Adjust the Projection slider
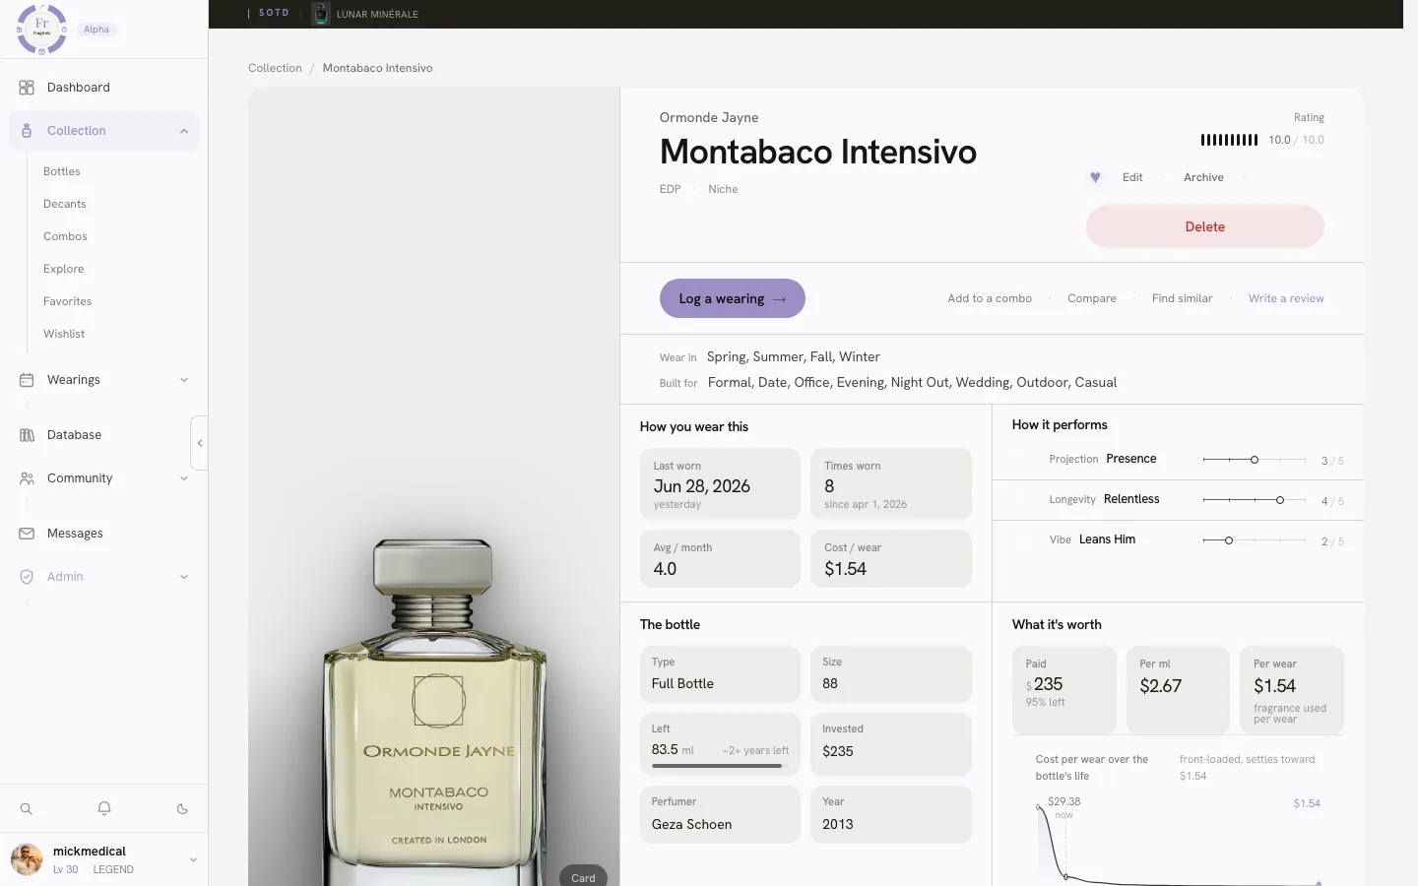Screen dimensions: 1418x886 1255,460
